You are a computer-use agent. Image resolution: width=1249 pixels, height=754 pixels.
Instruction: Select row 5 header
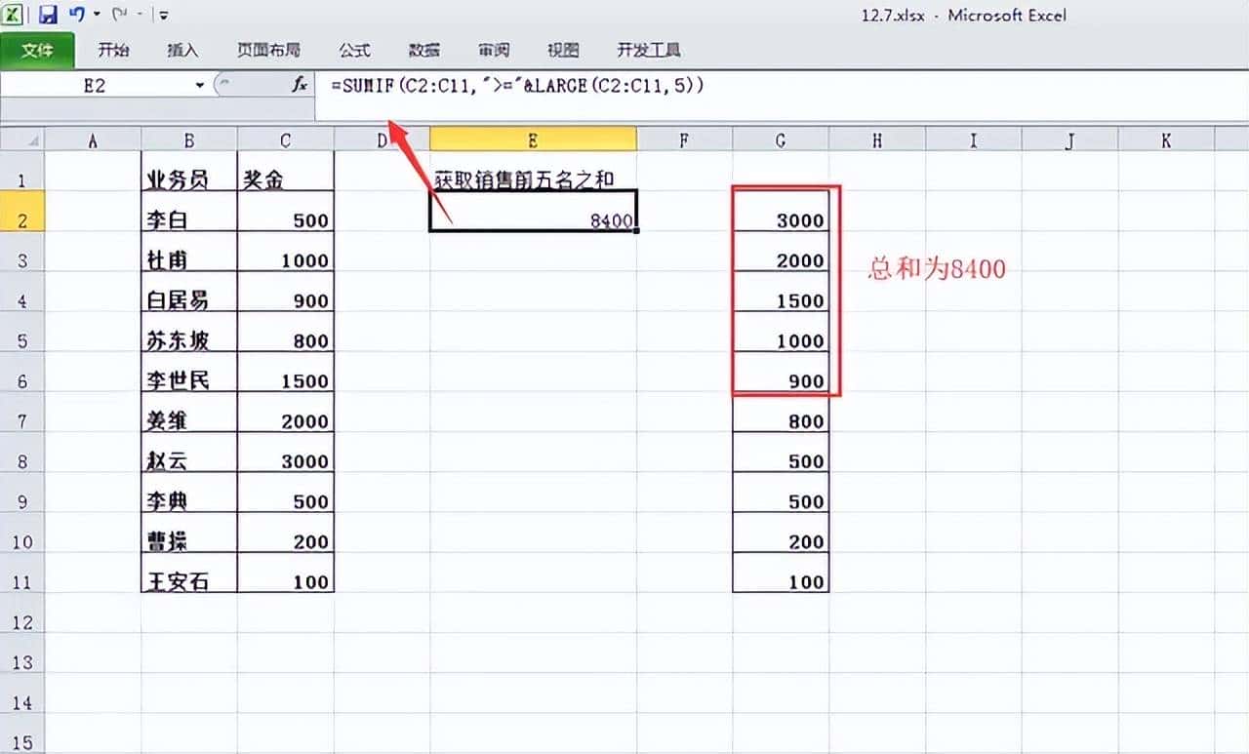(21, 340)
